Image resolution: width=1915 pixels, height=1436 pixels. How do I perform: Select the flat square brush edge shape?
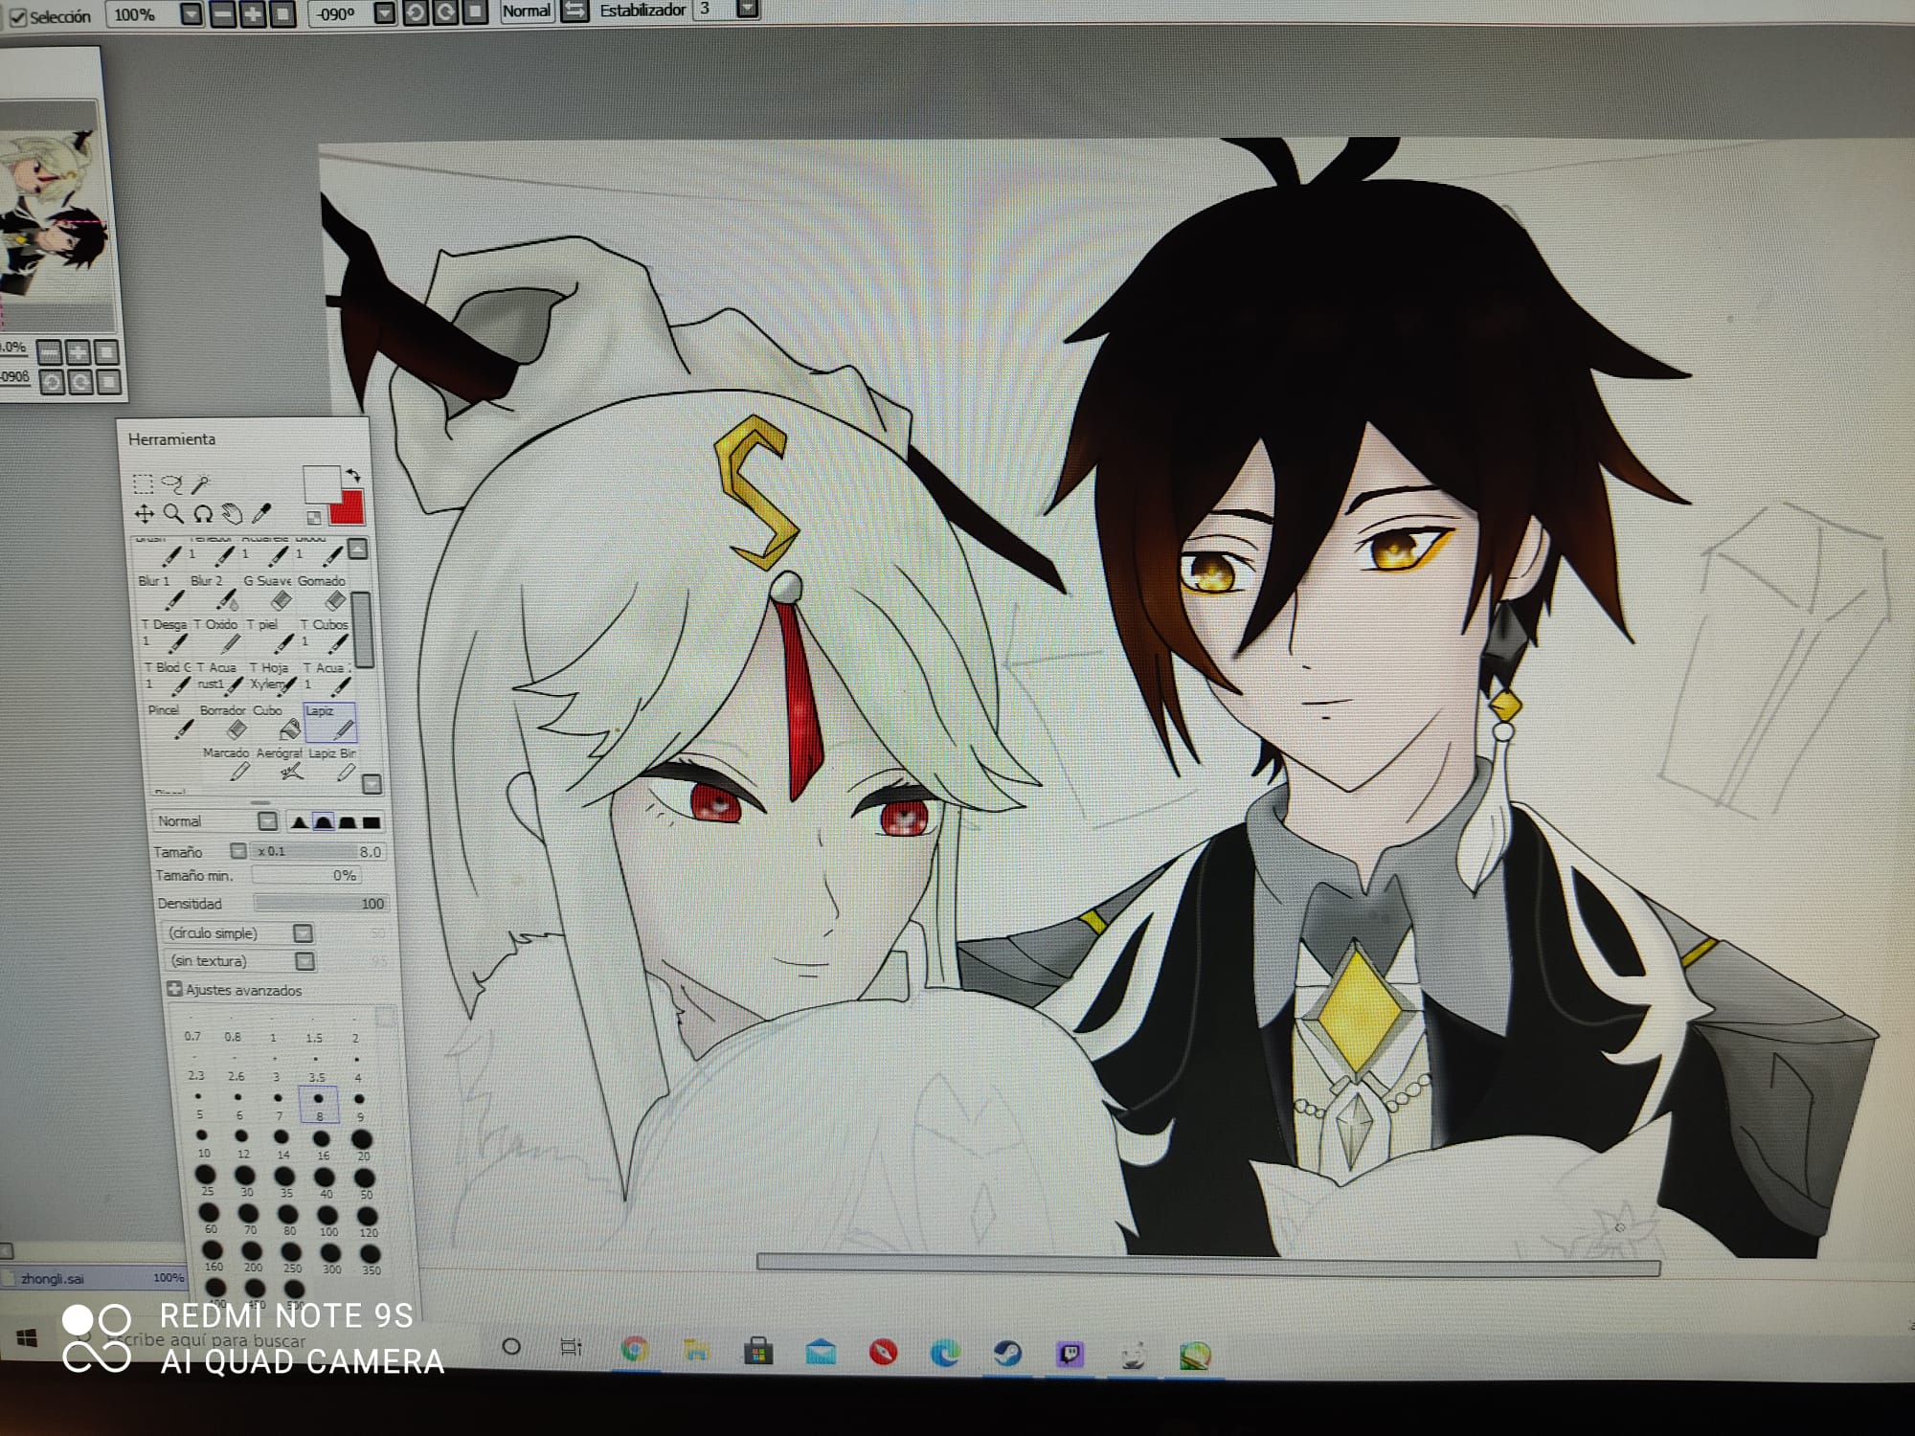372,822
